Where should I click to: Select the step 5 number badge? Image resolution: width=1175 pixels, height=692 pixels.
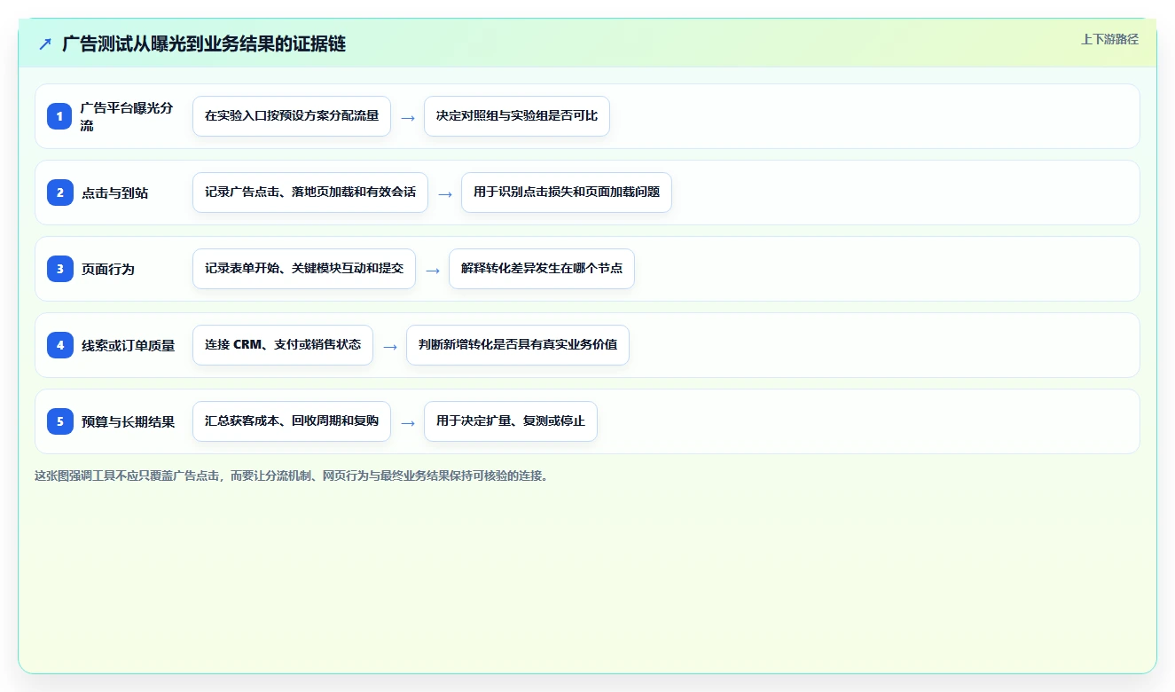pyautogui.click(x=60, y=421)
